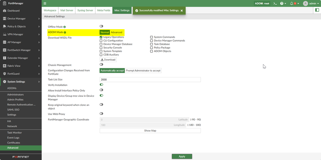Check Device Manager Commands checkbox
This screenshot has width=321, height=160.
tap(151, 41)
